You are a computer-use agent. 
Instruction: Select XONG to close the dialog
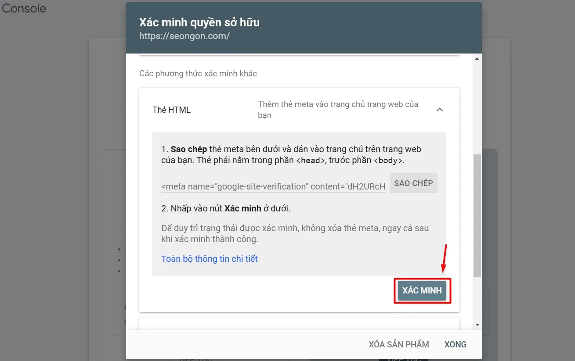(455, 344)
